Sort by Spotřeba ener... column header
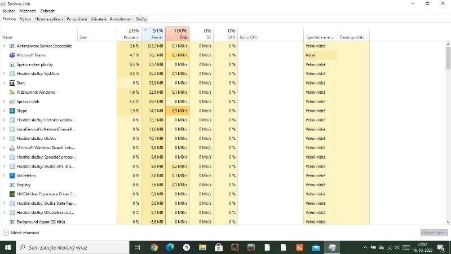451x254 pixels. click(x=320, y=34)
